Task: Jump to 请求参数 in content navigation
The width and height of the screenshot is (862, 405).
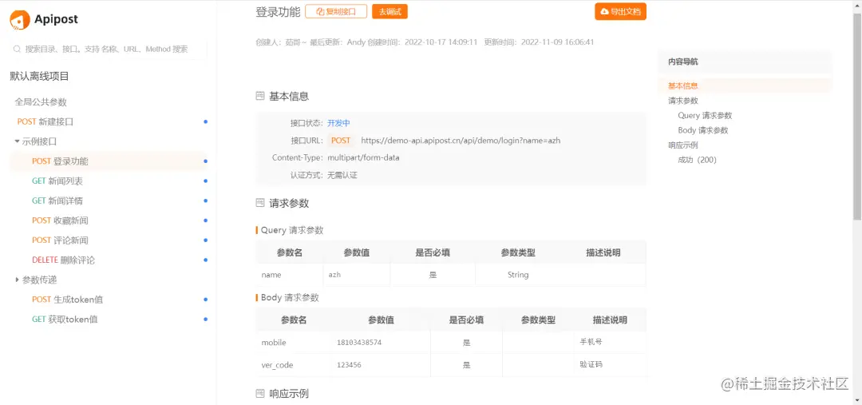Action: tap(682, 101)
